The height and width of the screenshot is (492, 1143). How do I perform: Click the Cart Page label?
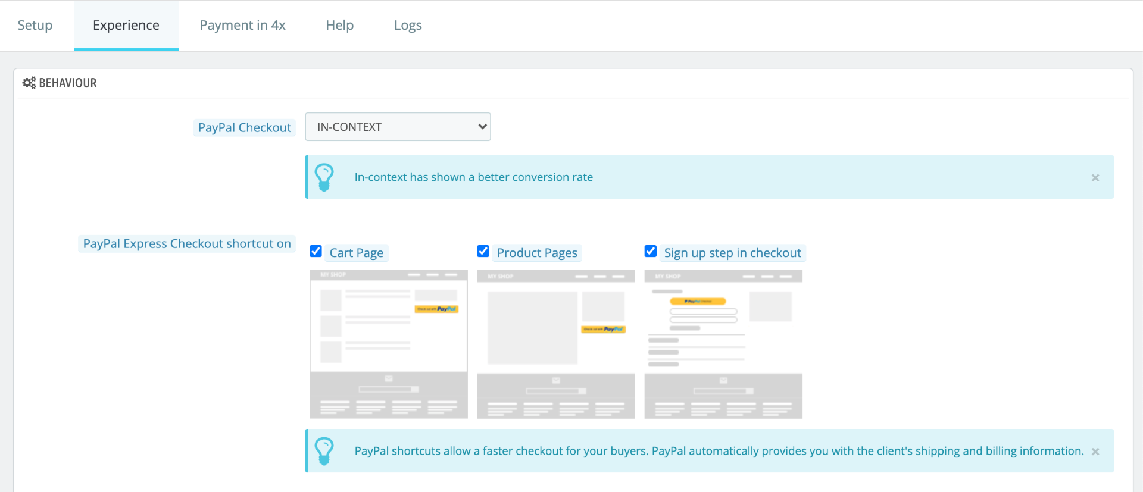pos(357,253)
